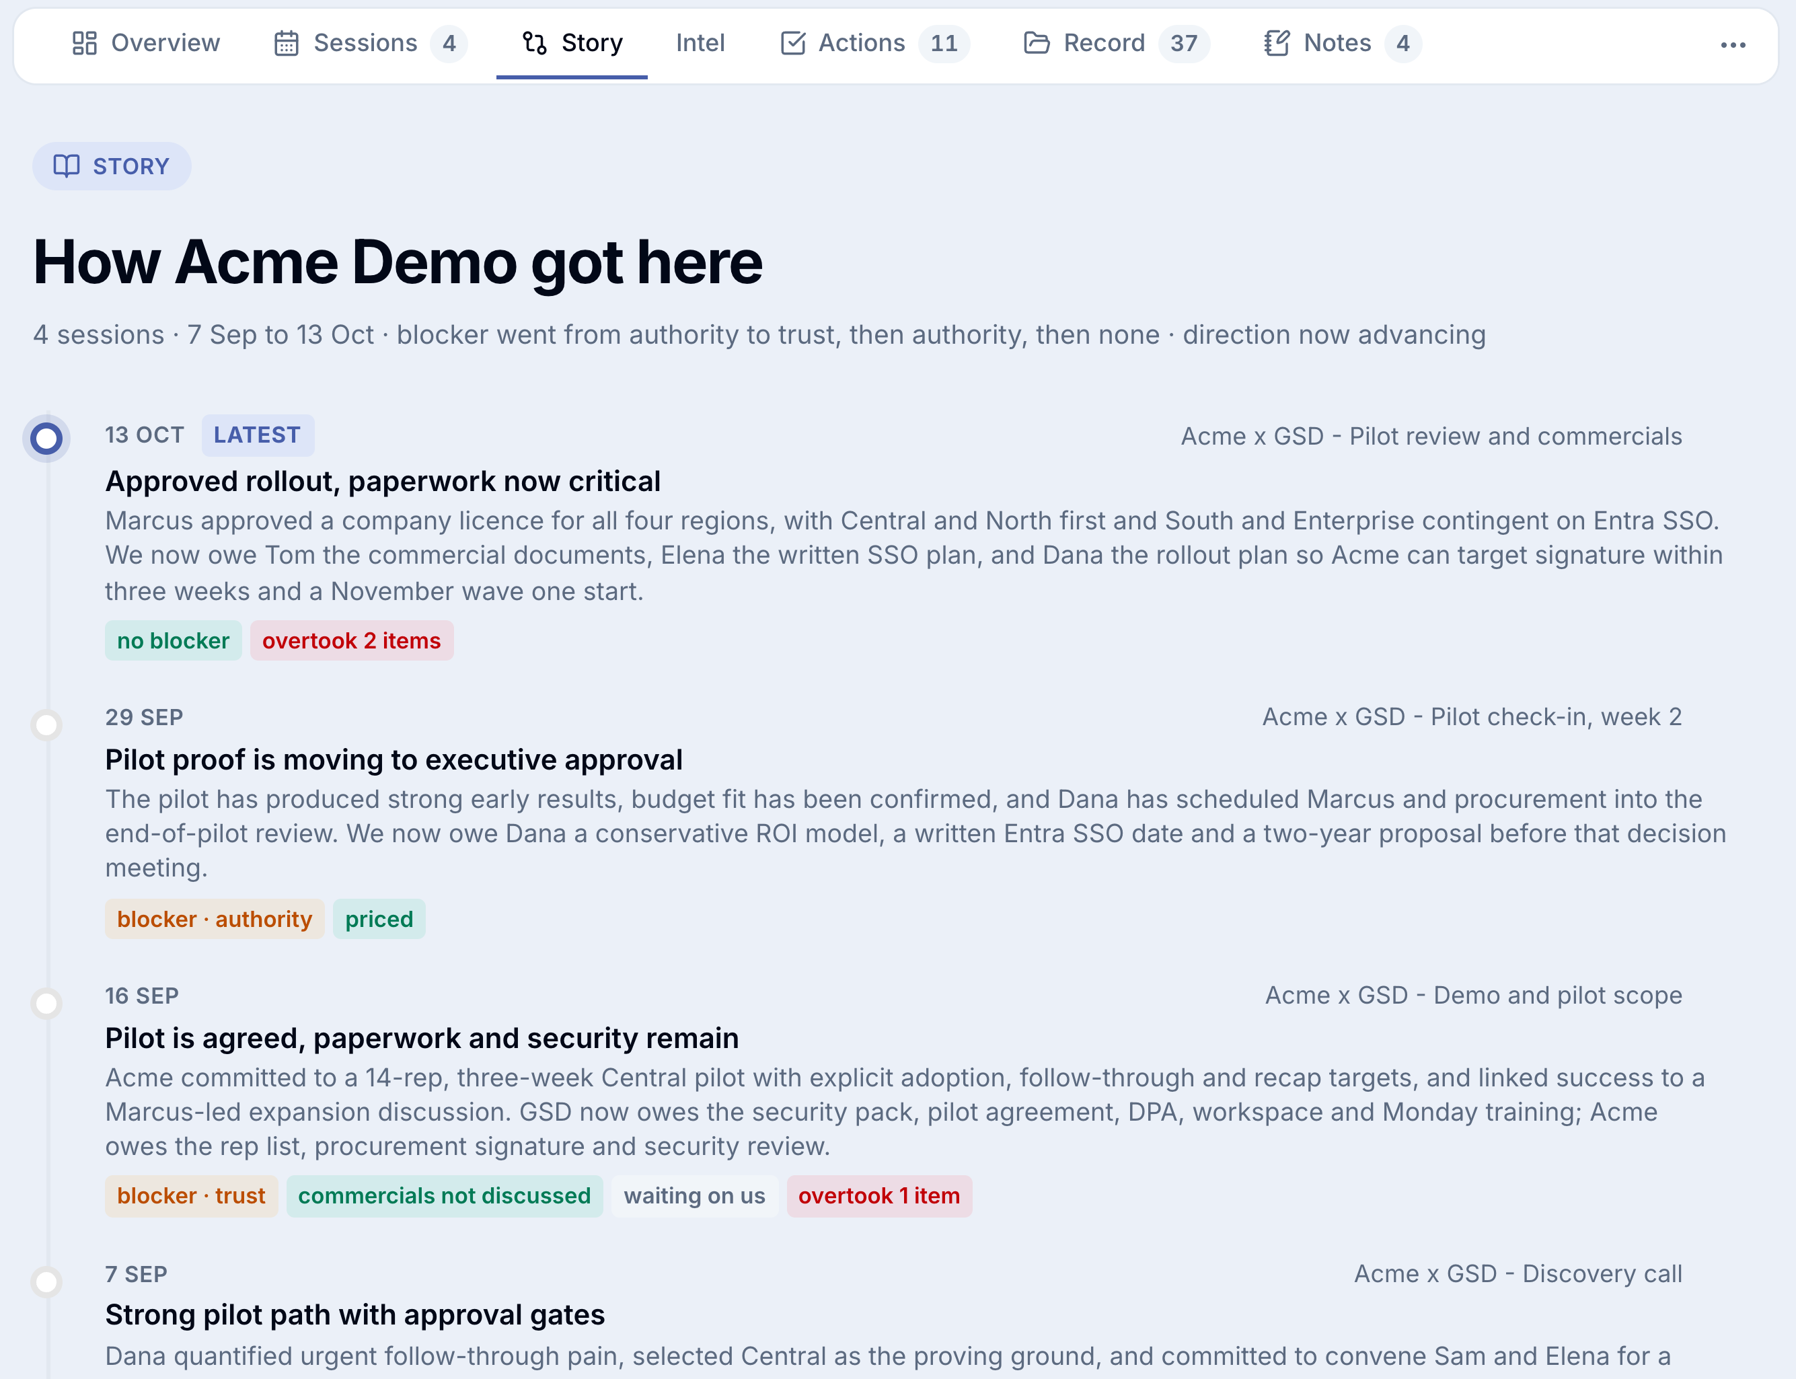Open the Record tab
Screen dimensions: 1796x1379
pos(1117,42)
